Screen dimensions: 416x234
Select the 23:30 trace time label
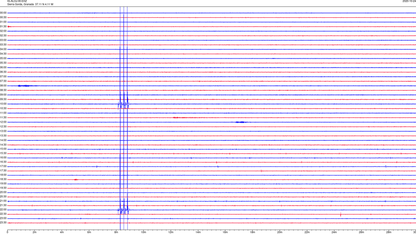[x=3, y=223]
